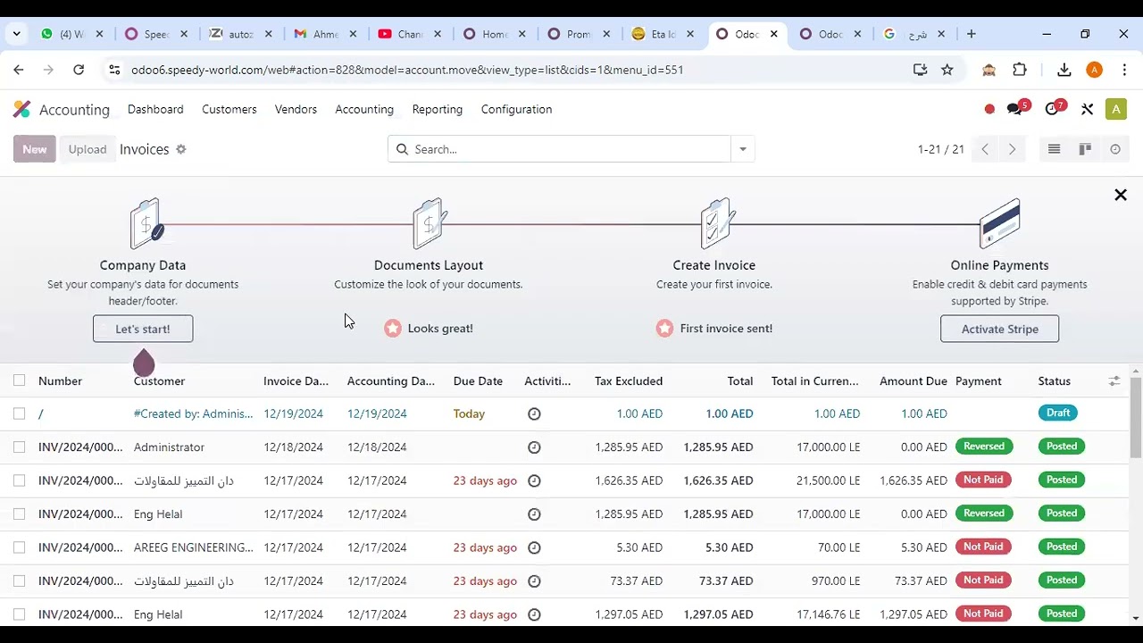This screenshot has height=643, width=1143.
Task: Open activity clock for the draft invoice row
Action: [534, 413]
